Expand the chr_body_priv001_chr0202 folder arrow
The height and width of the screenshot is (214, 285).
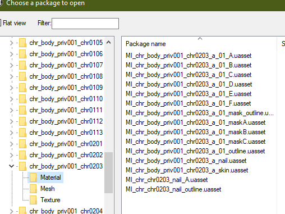click(x=12, y=155)
